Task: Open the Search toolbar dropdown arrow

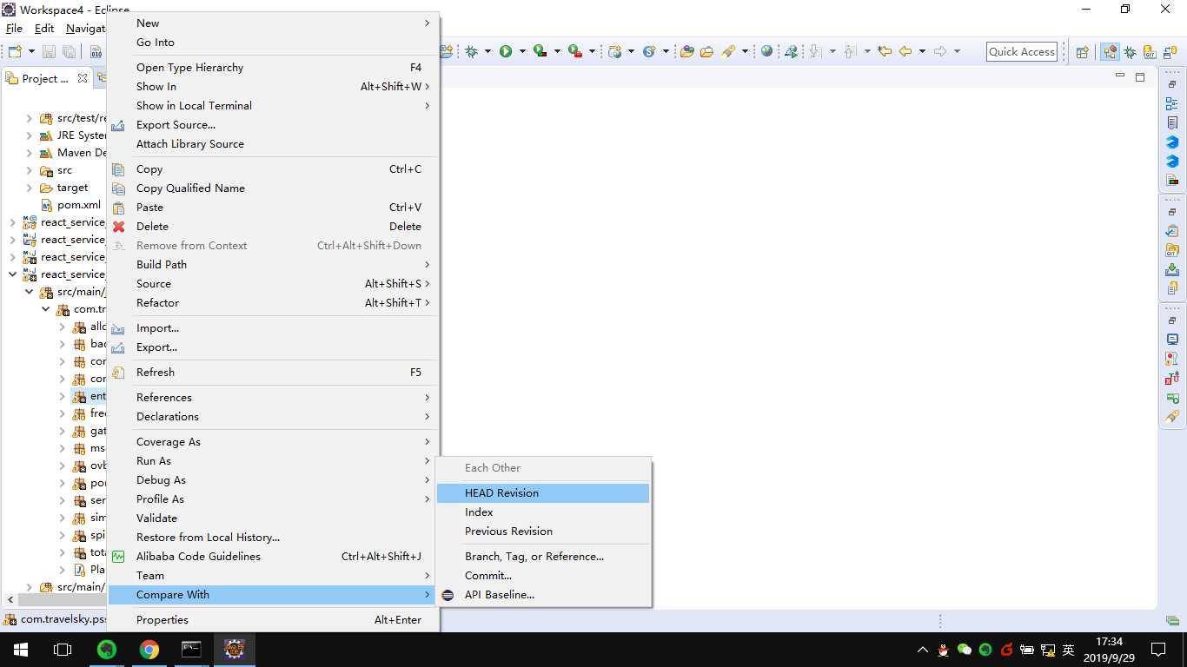Action: click(745, 52)
